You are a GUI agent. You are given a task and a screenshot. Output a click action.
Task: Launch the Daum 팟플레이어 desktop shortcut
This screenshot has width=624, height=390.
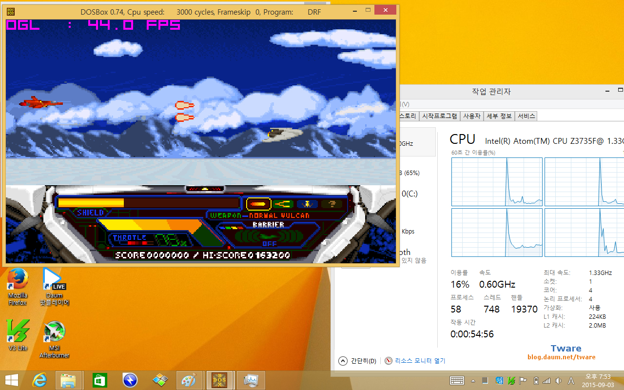pos(55,287)
